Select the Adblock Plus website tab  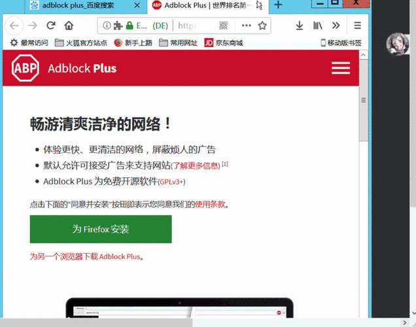pos(208,6)
